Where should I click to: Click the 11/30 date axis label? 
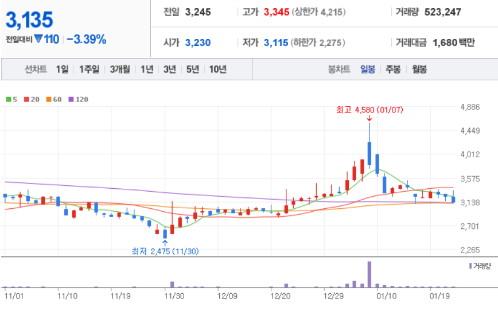coord(174,296)
